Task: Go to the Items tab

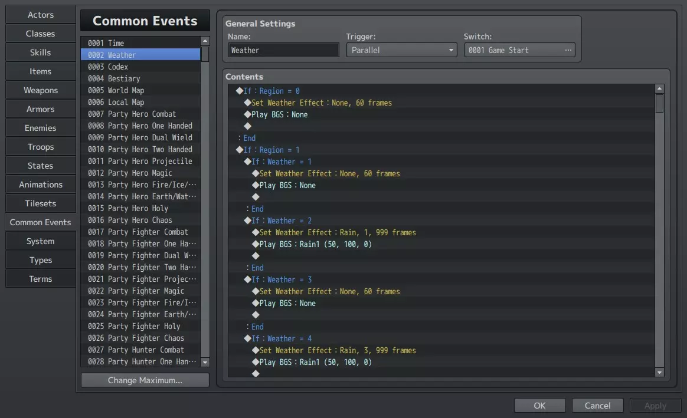Action: (x=40, y=71)
